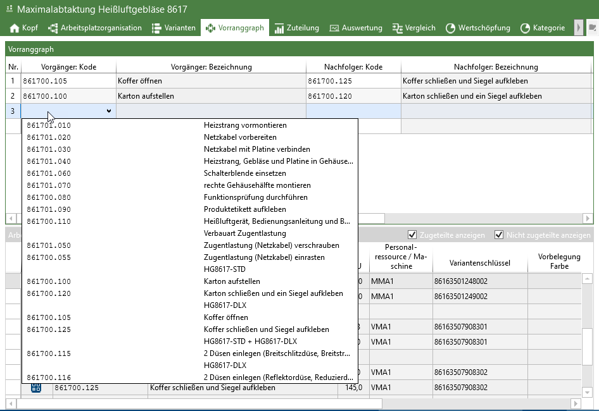Image resolution: width=599 pixels, height=411 pixels.
Task: Select Funktionsprüfung durchführen entry
Action: point(190,197)
